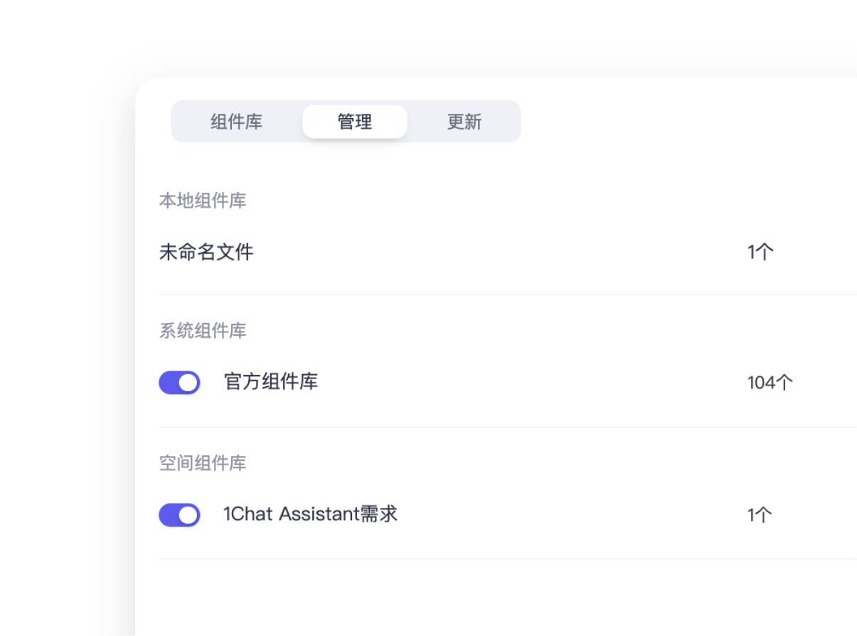Open the 官方组件库 by clicking its name

click(271, 382)
